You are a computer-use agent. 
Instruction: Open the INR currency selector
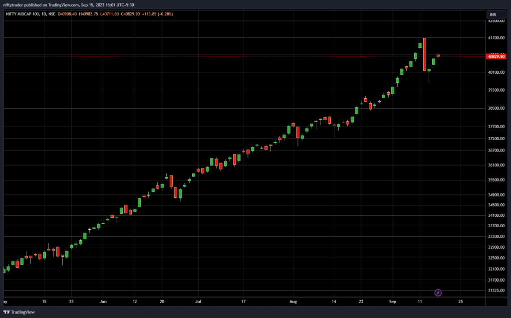click(x=496, y=14)
